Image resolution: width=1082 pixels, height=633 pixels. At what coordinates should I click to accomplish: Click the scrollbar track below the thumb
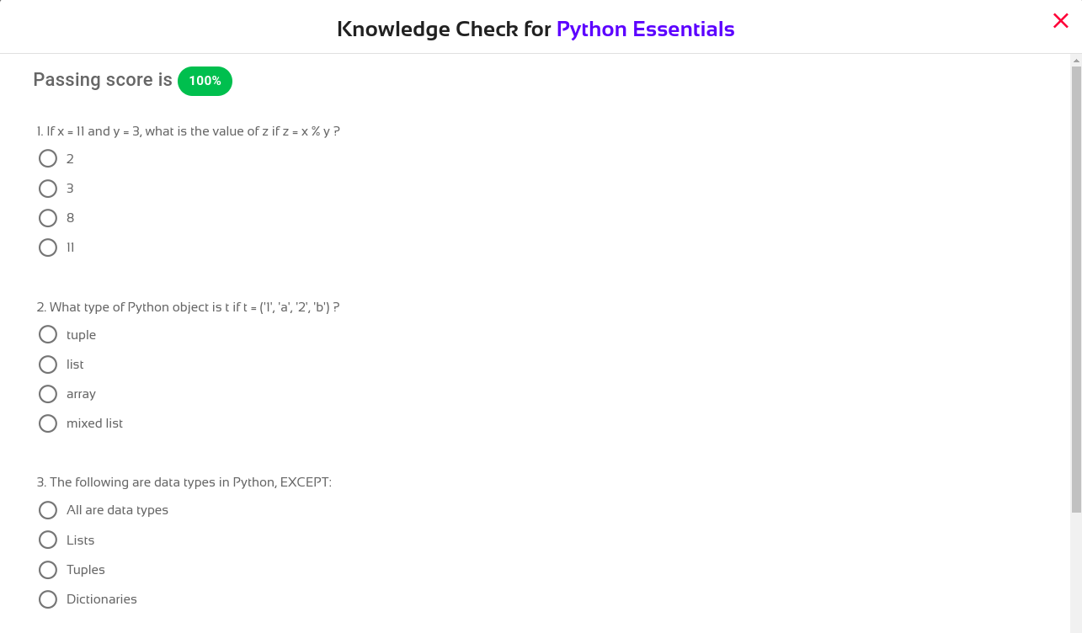[1076, 572]
